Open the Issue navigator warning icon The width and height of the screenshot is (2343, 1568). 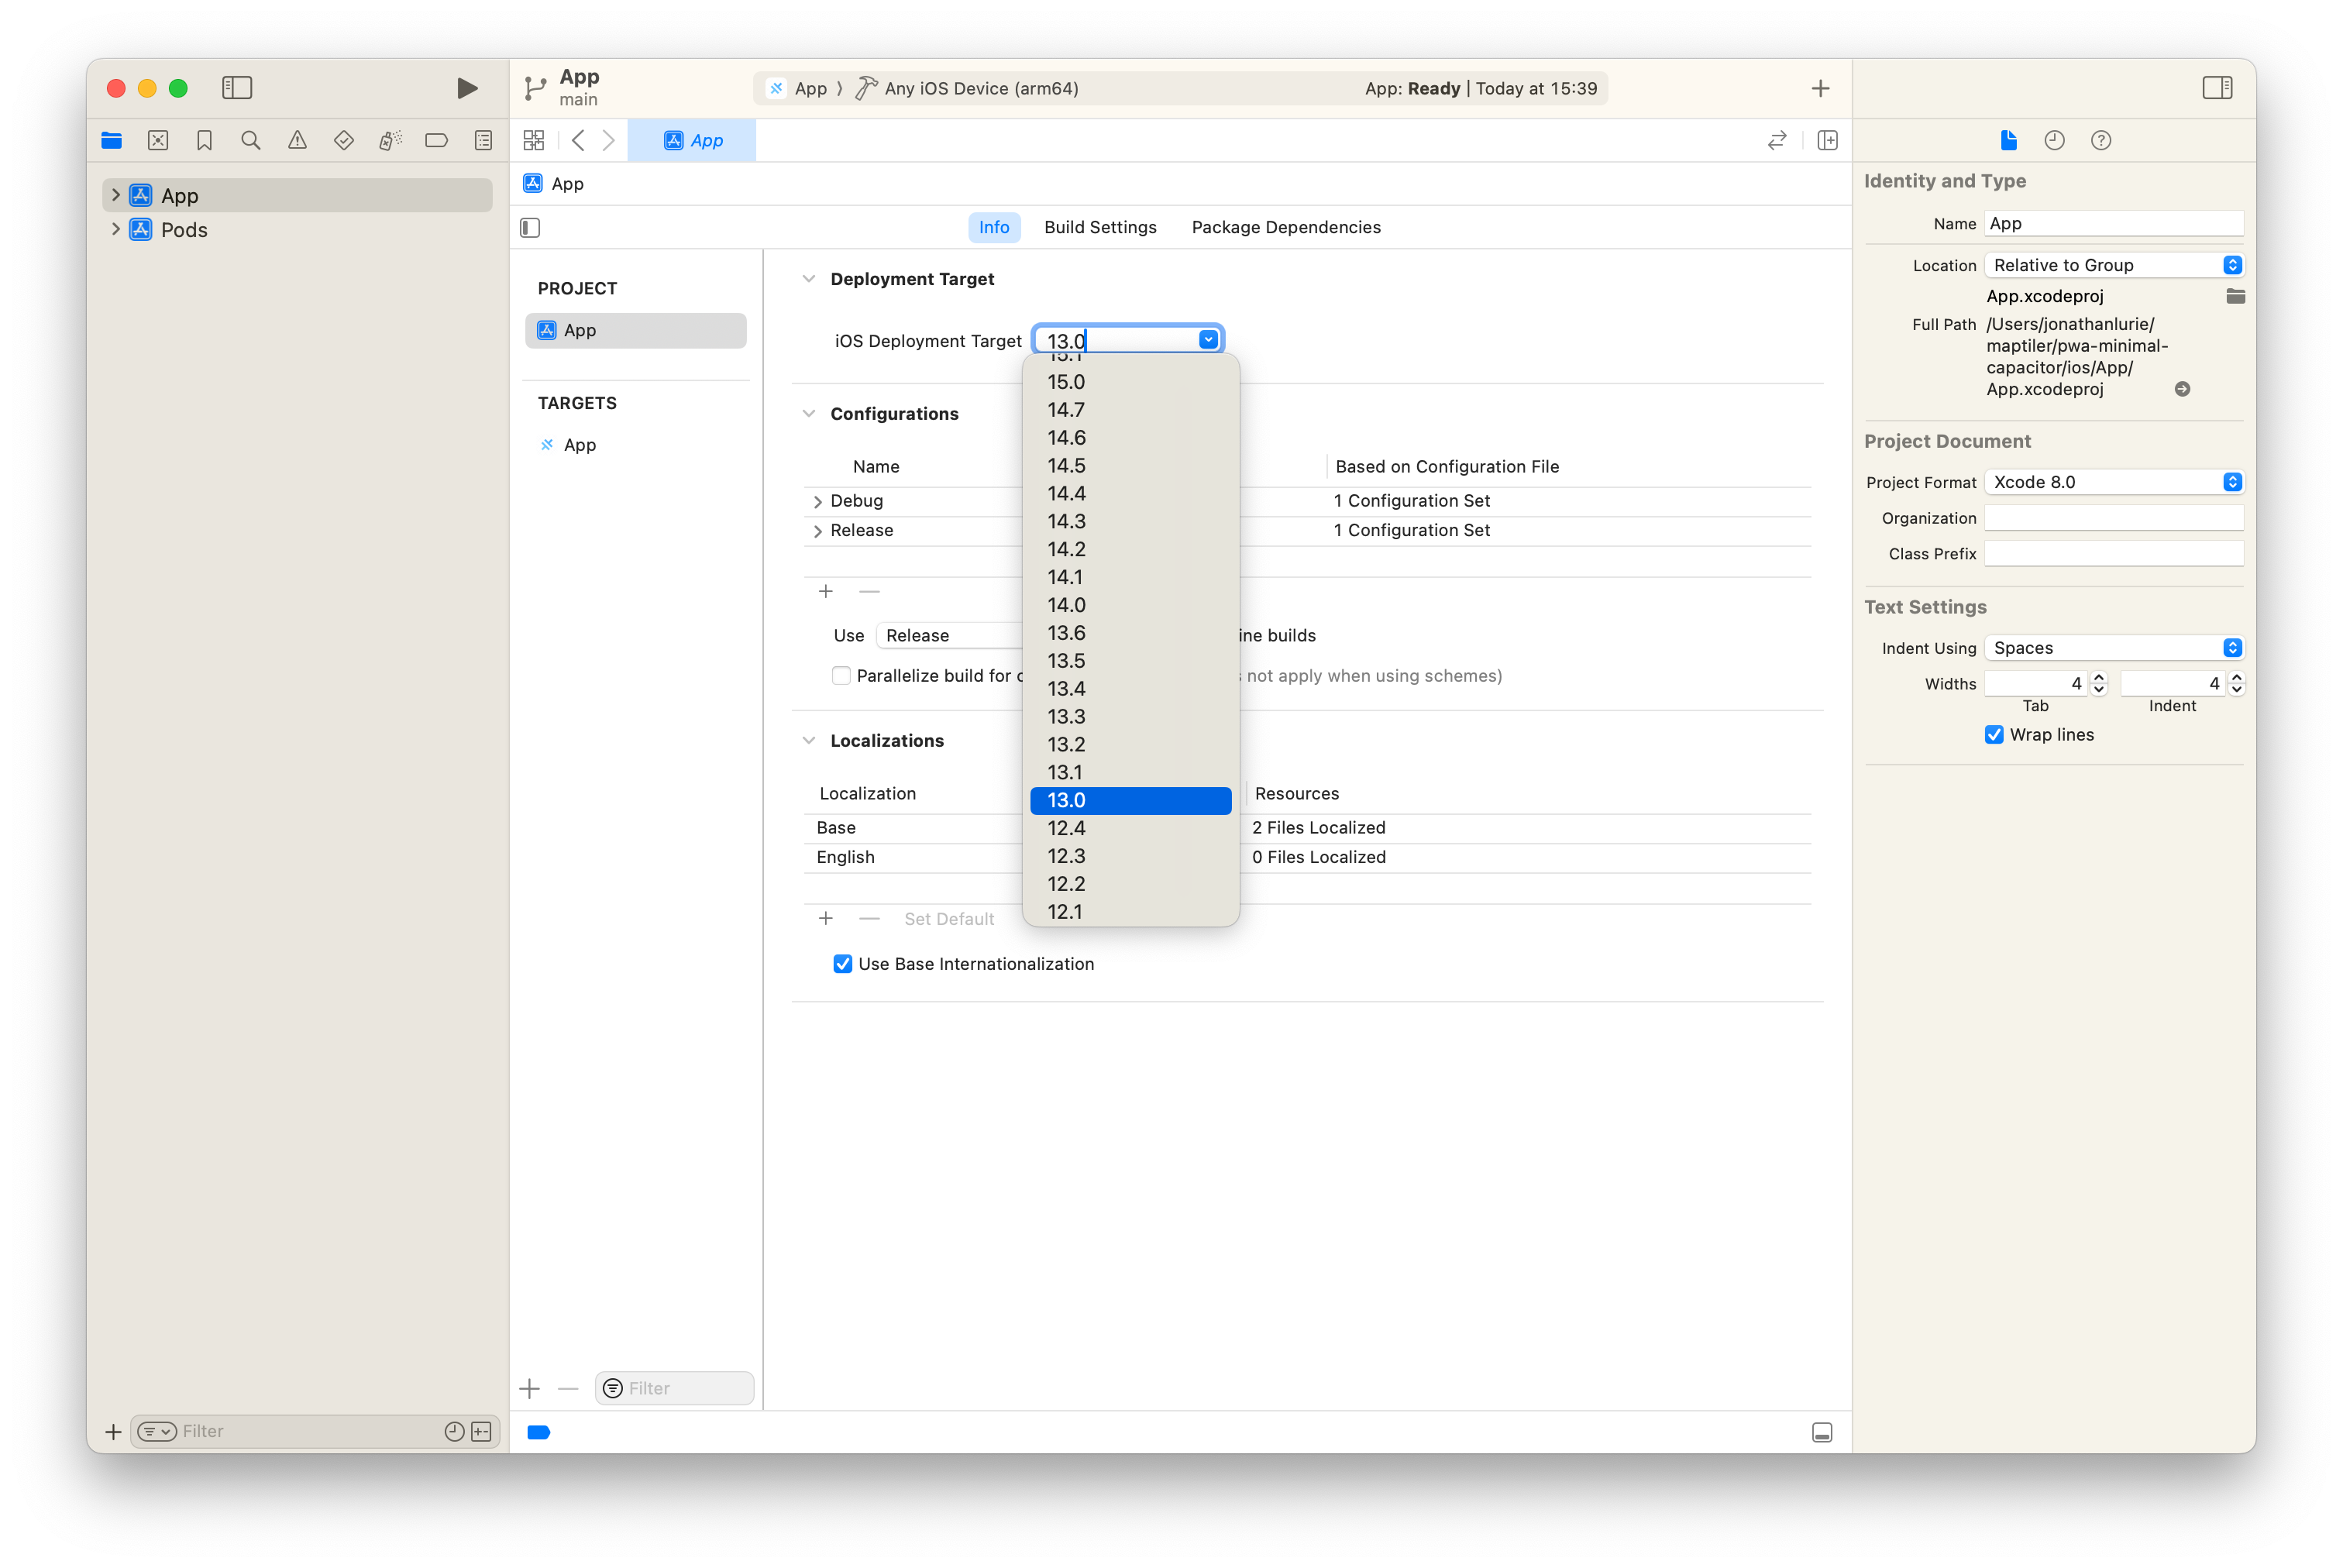[297, 141]
